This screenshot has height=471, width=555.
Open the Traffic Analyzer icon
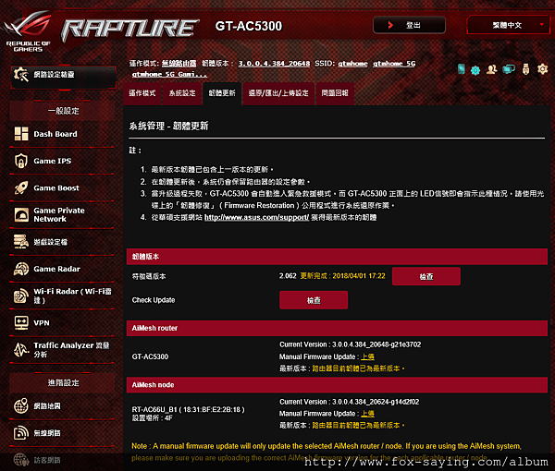[x=21, y=350]
